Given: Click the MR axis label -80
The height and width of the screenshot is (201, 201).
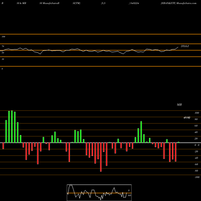Looking at the screenshot, I should (196, 171).
